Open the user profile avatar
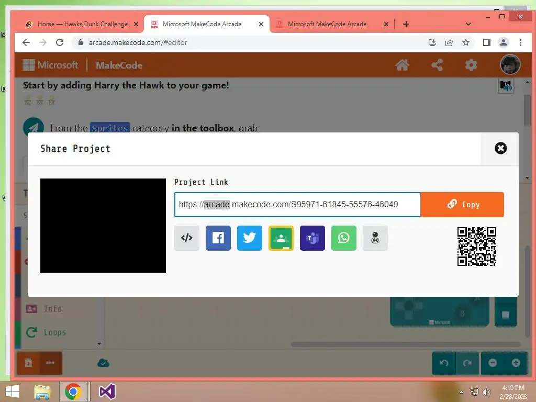The height and width of the screenshot is (402, 536). 510,64
